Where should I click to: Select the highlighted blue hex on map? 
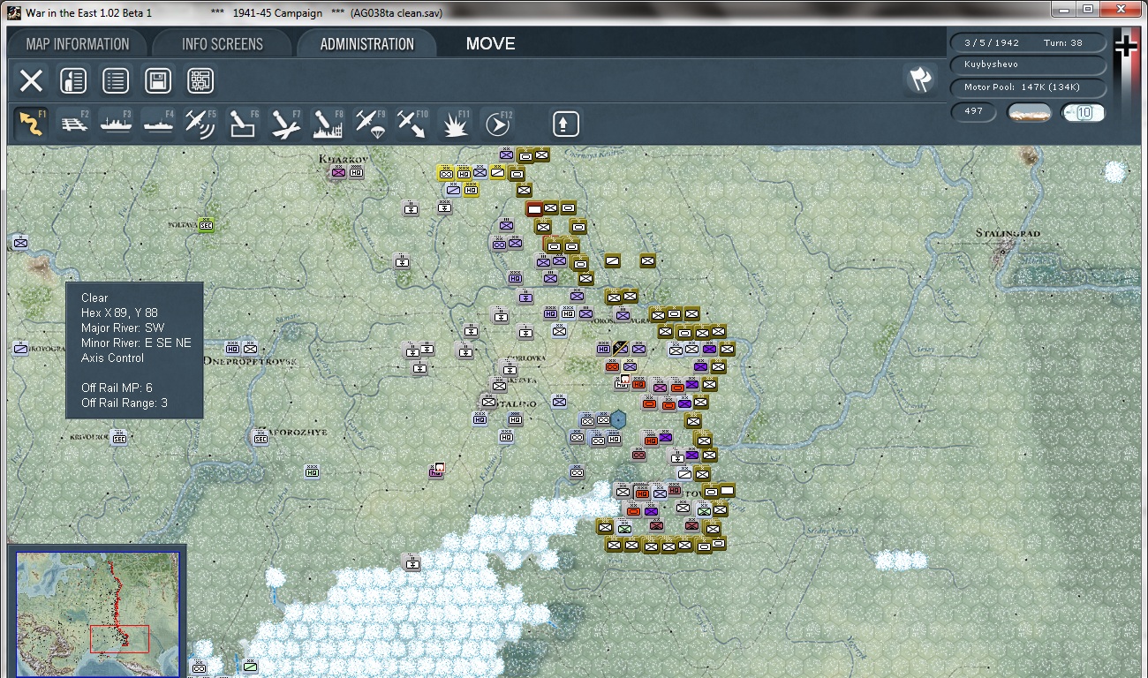tap(618, 420)
